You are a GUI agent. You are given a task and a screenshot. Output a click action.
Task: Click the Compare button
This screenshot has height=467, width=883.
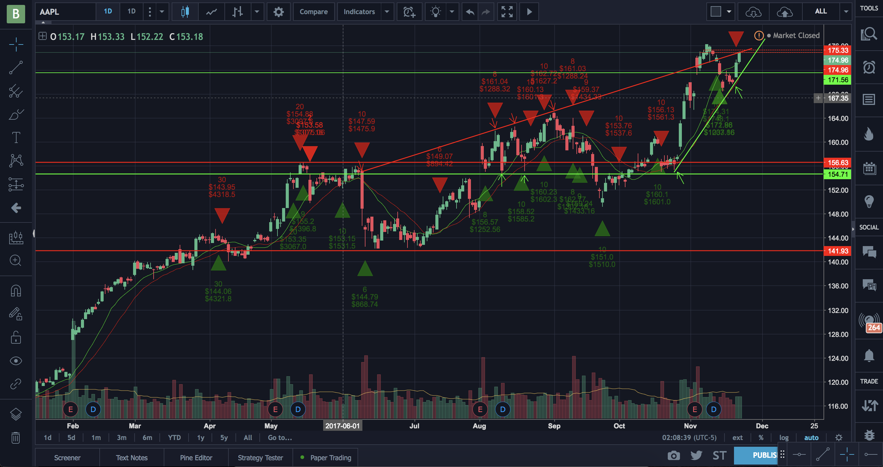coord(313,12)
